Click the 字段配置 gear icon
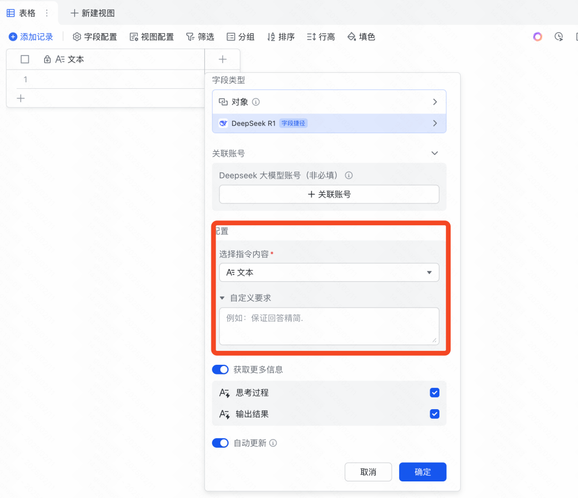Viewport: 578px width, 498px height. click(x=77, y=37)
